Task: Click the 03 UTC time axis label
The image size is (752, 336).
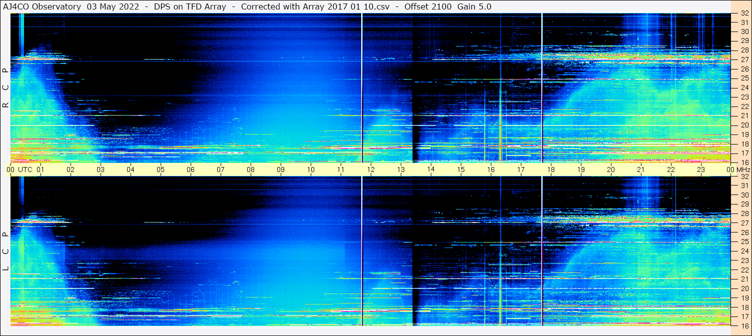Action: pyautogui.click(x=101, y=169)
